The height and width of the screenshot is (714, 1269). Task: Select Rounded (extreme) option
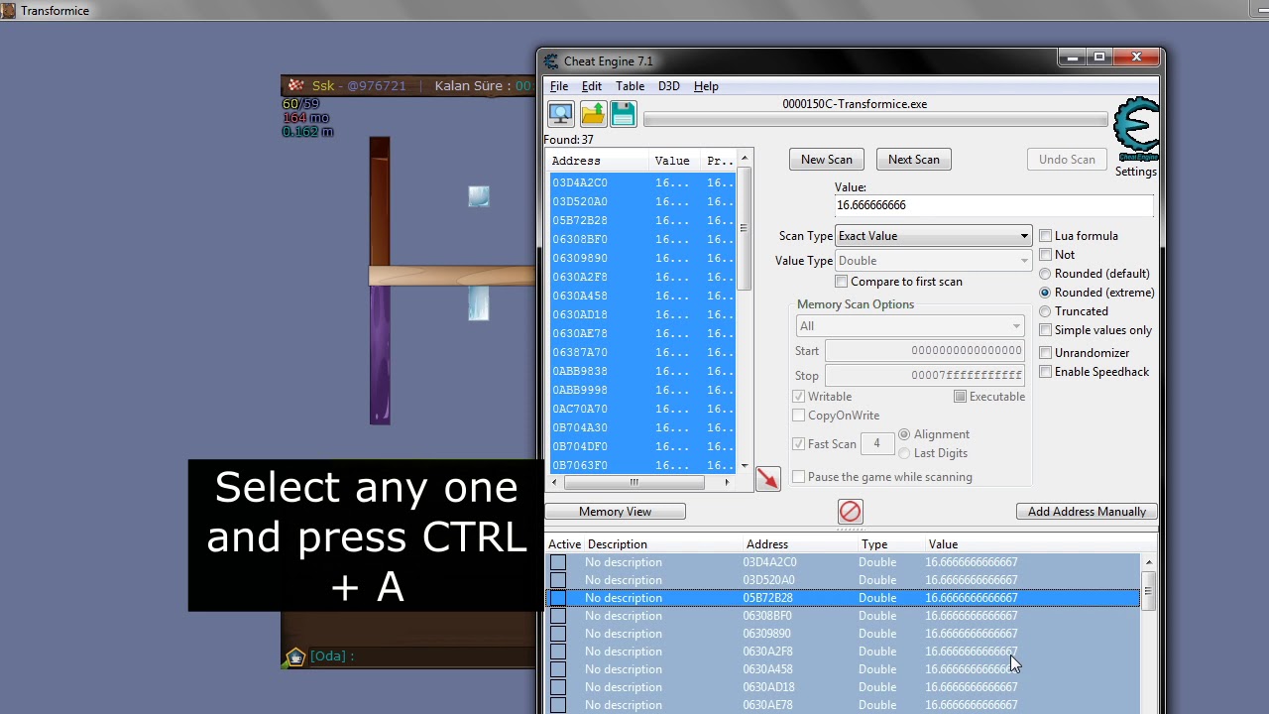[1045, 293]
